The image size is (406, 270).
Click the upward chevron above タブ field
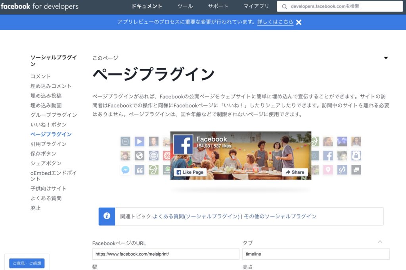coord(380,242)
